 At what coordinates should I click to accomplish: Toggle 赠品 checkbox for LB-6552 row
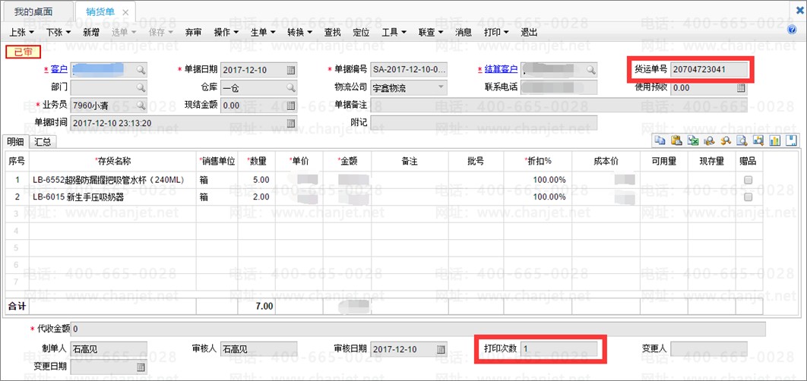748,180
